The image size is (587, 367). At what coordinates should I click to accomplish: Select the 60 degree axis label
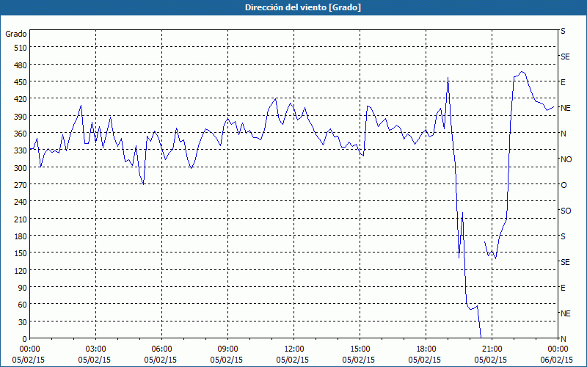pos(23,305)
